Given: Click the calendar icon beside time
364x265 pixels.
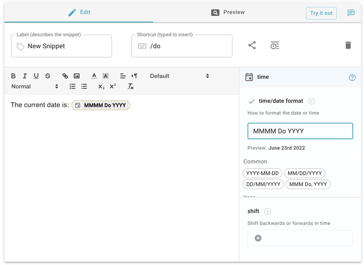Looking at the screenshot, I should click(249, 77).
